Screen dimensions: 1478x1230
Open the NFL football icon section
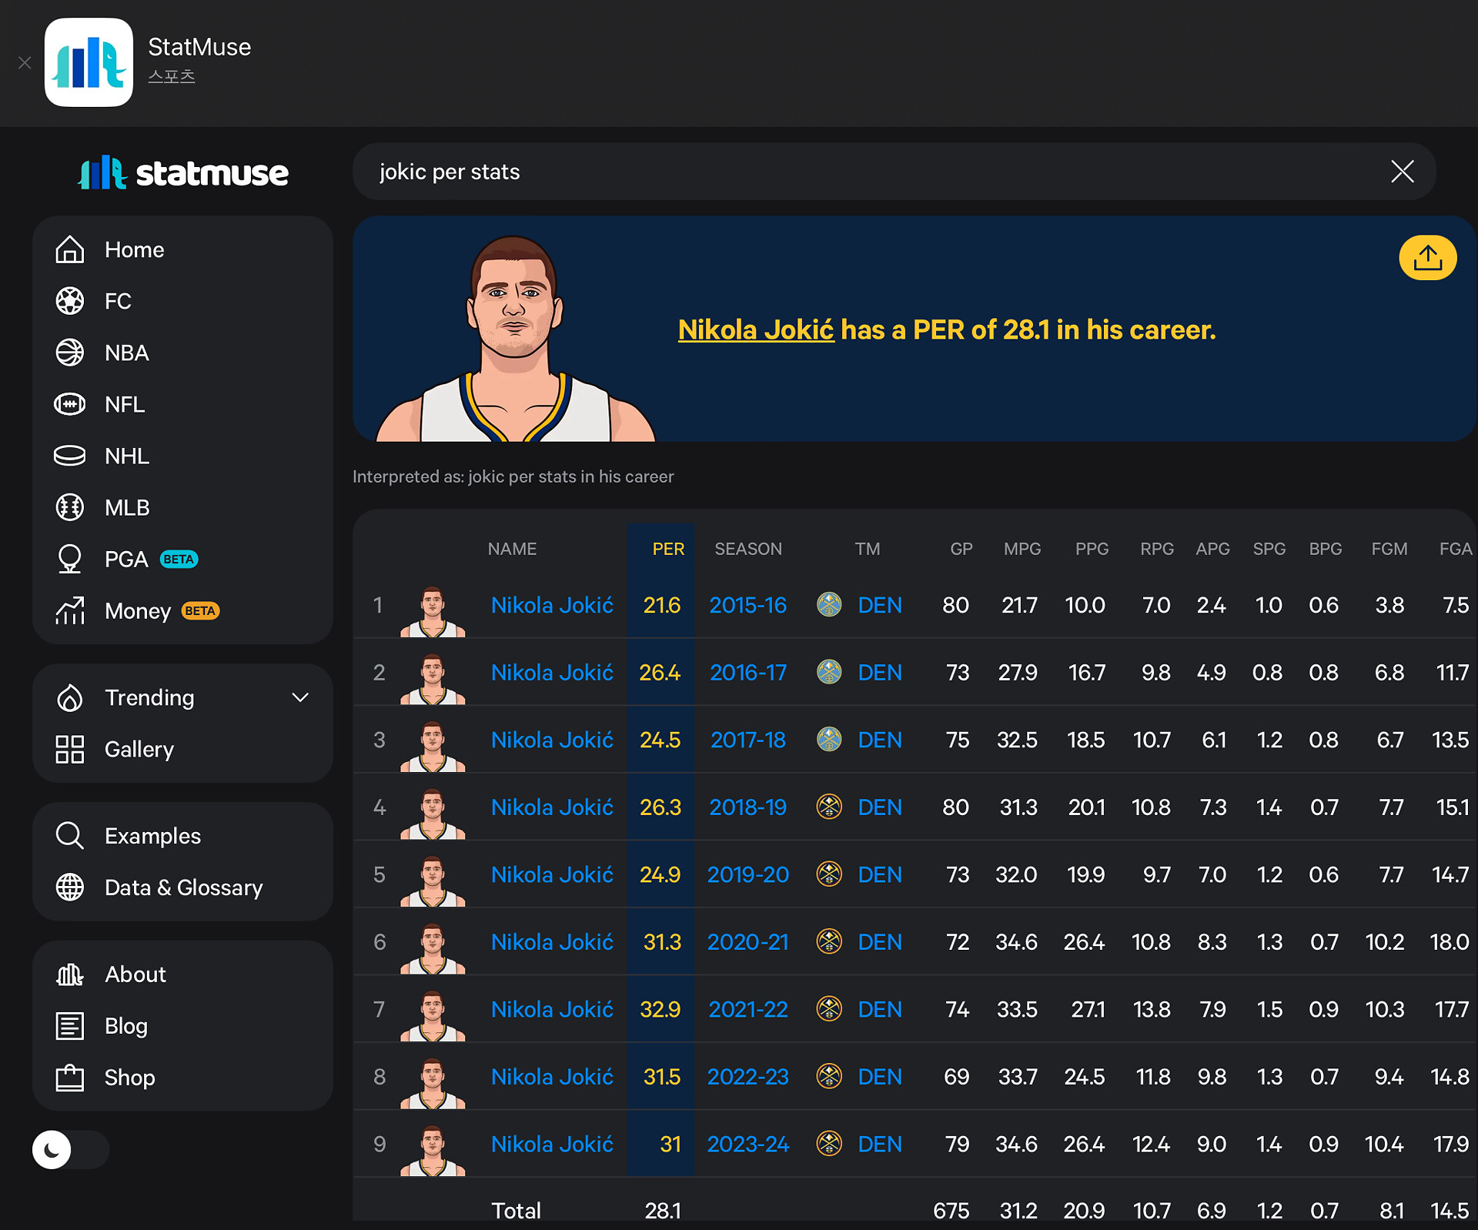pos(70,404)
